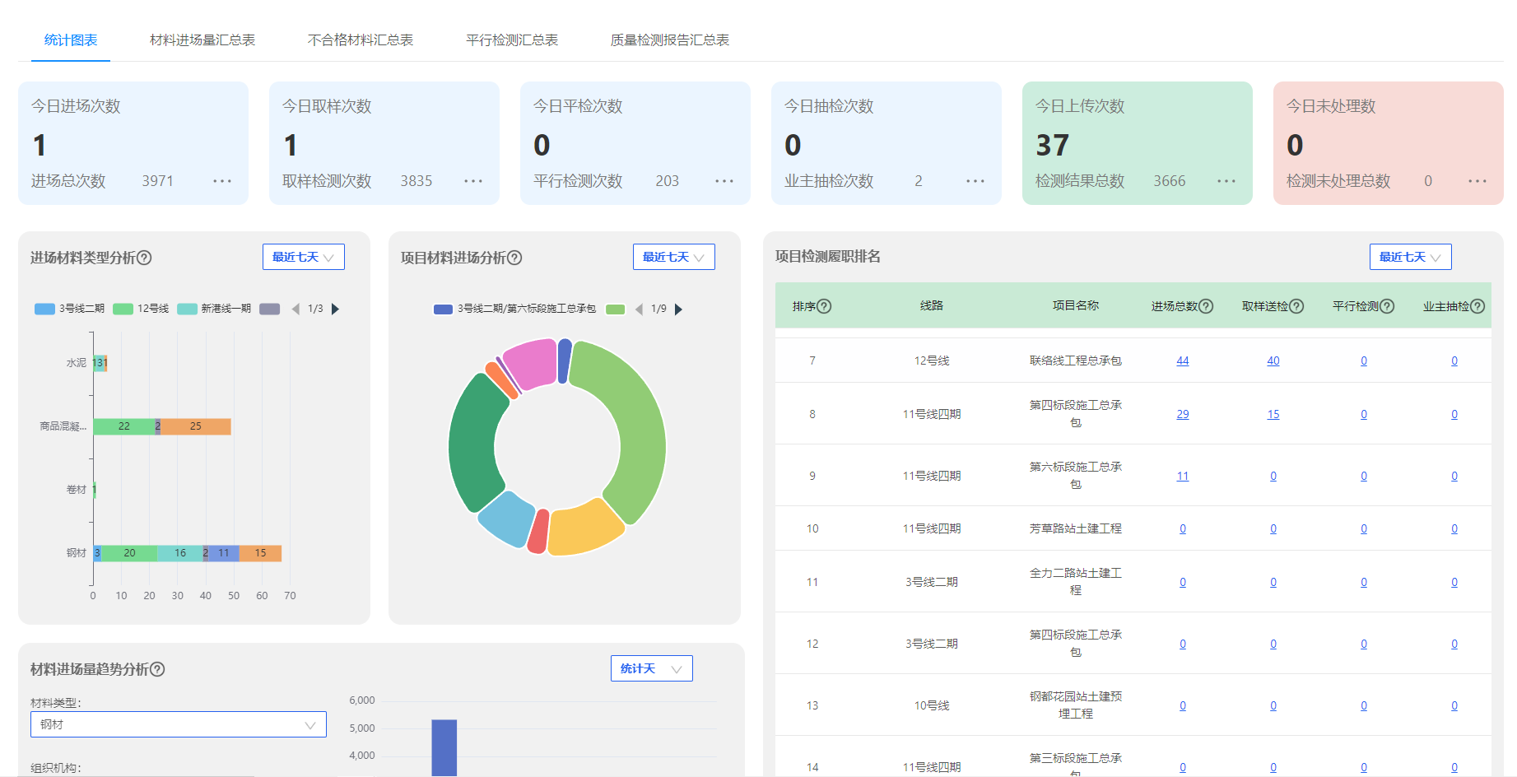Open 材料类型 combo box showing 钢材

pyautogui.click(x=178, y=724)
